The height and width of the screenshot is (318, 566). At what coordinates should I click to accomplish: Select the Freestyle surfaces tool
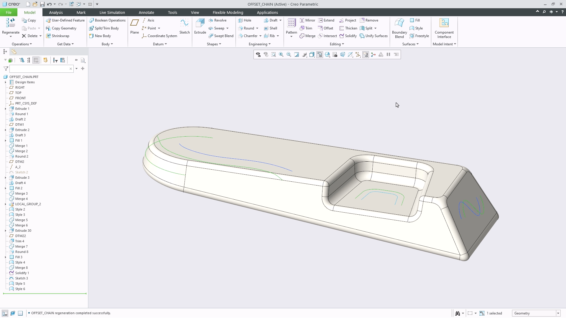[419, 36]
